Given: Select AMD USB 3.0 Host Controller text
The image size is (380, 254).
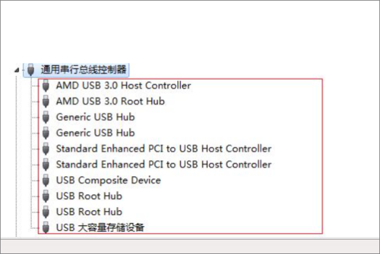Looking at the screenshot, I should click(x=123, y=85).
